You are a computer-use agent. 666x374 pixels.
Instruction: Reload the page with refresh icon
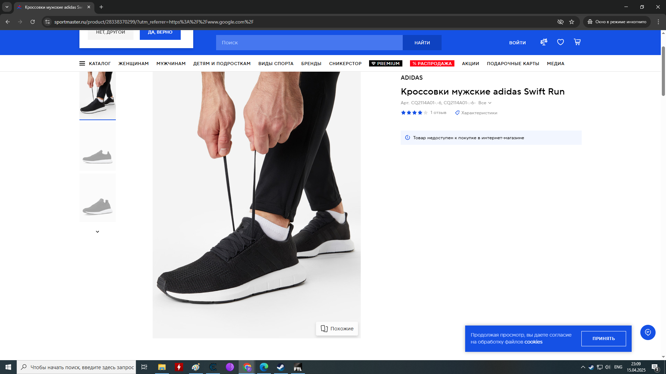33,22
